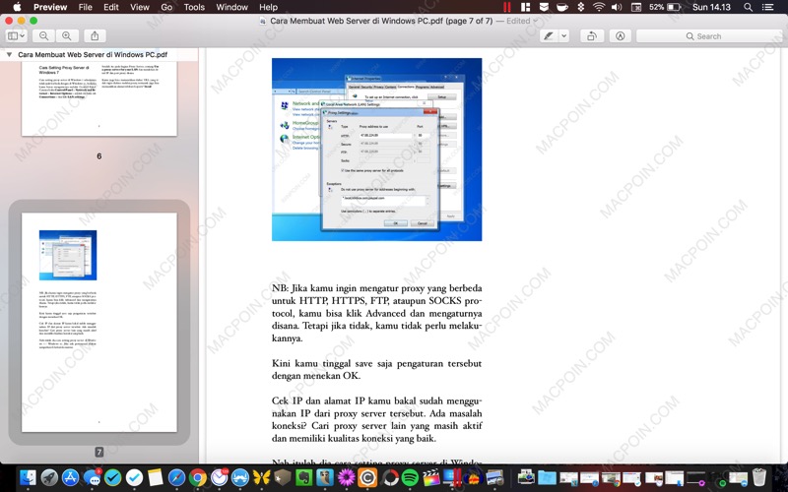Collapse the Cara Membuat Web Server.pdf disclosure triangle
The width and height of the screenshot is (788, 492).
pos(10,55)
